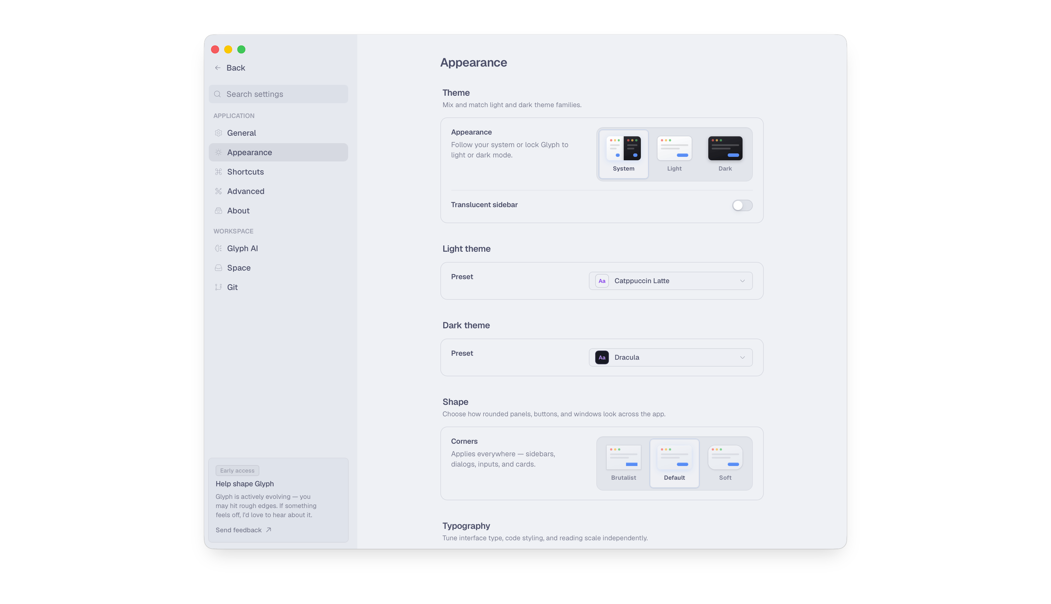This screenshot has height=604, width=1051.
Task: Click the yellow minimize window button
Action: coord(228,49)
